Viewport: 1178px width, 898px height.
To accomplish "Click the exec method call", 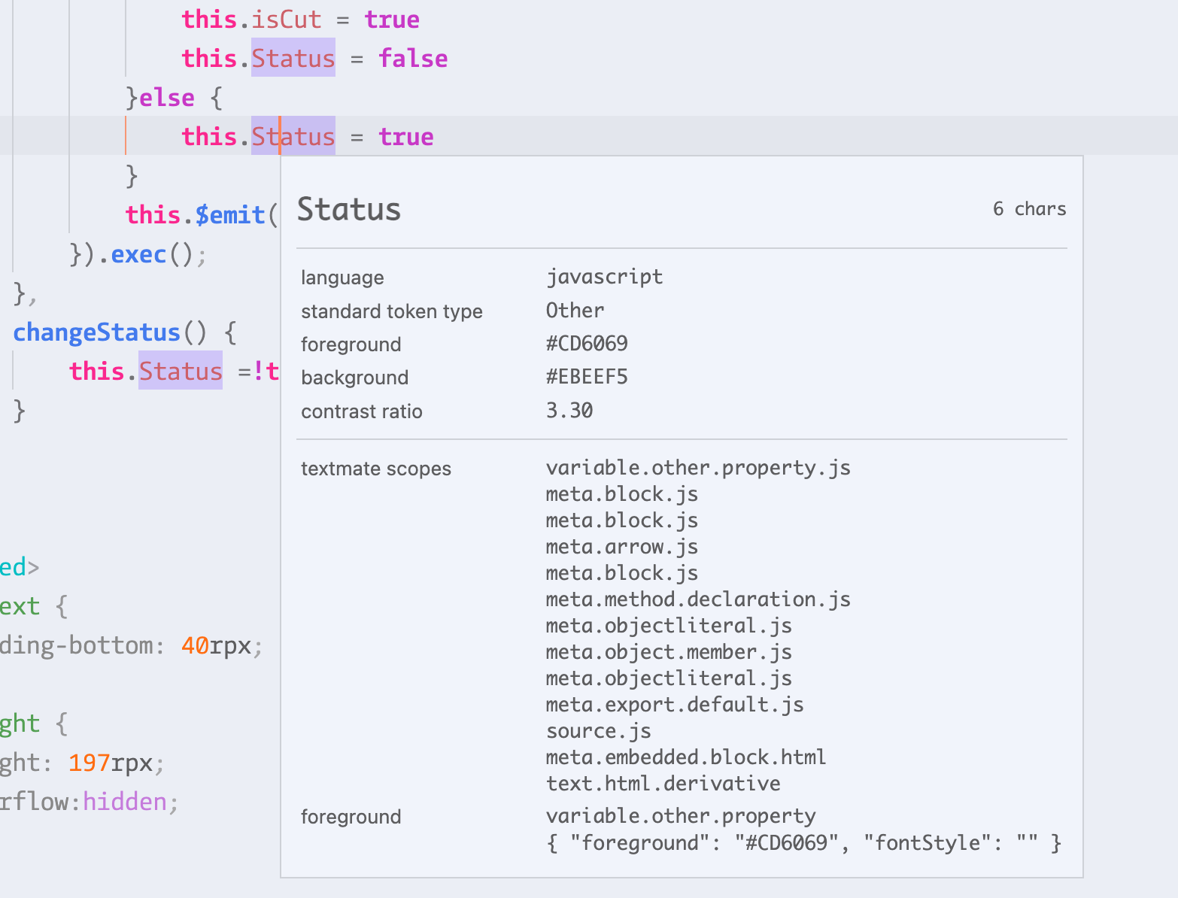I will click(x=138, y=254).
